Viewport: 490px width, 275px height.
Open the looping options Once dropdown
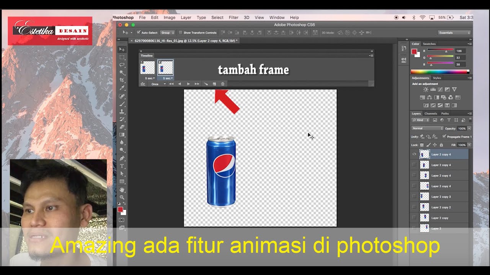[158, 84]
